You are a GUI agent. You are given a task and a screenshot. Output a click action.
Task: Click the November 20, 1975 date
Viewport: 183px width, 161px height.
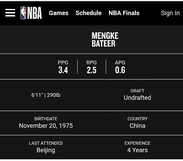(x=46, y=126)
